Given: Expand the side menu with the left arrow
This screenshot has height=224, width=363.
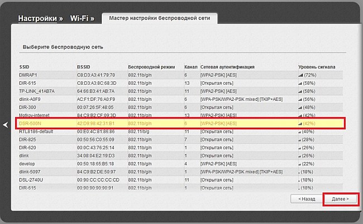Looking at the screenshot, I should click(6, 125).
